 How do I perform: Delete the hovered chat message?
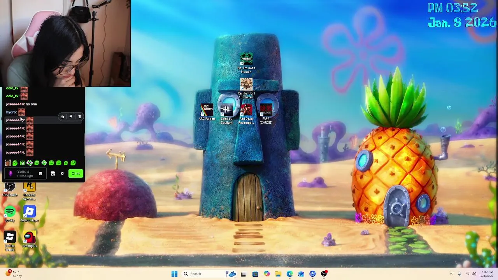[x=79, y=117]
